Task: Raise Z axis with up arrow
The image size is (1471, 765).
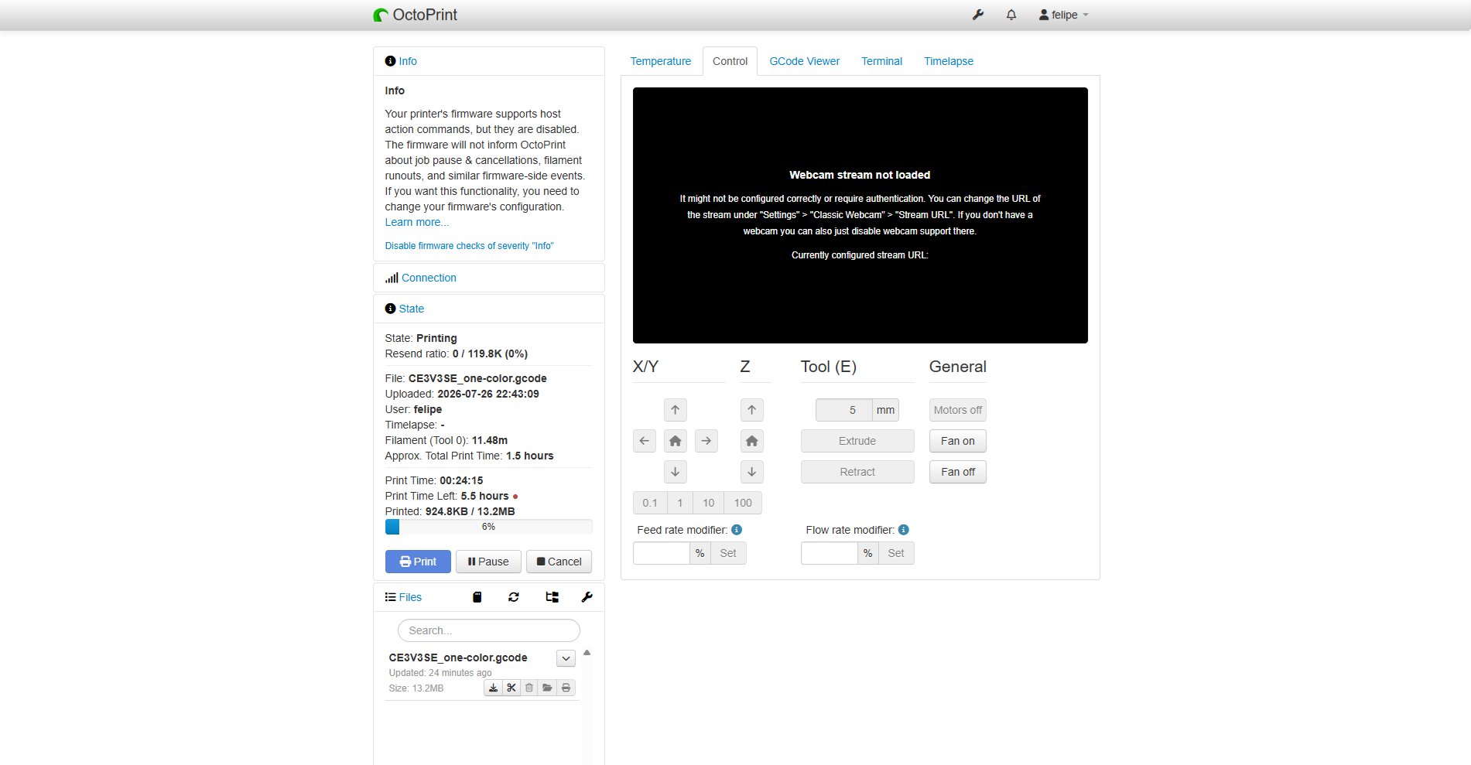Action: pyautogui.click(x=752, y=410)
